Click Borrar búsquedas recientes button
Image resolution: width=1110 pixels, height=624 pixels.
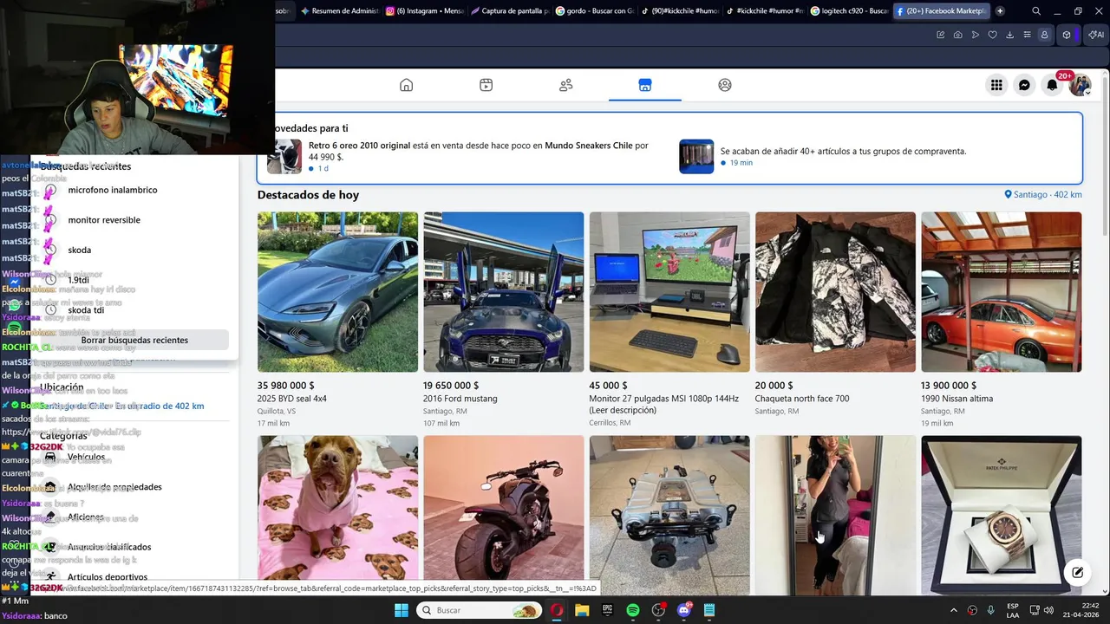point(134,340)
